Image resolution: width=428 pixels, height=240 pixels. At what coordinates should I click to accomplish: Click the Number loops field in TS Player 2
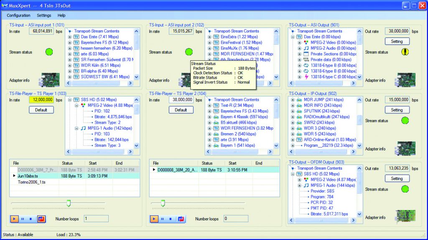click(236, 218)
